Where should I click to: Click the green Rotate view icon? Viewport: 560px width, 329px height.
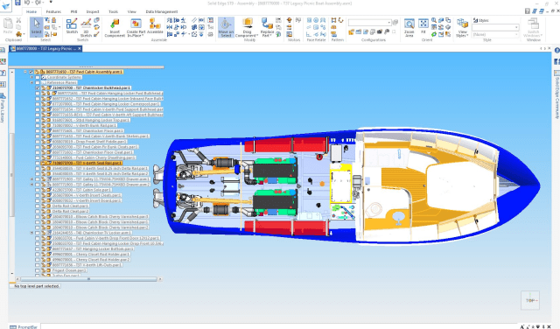pyautogui.click(x=434, y=34)
